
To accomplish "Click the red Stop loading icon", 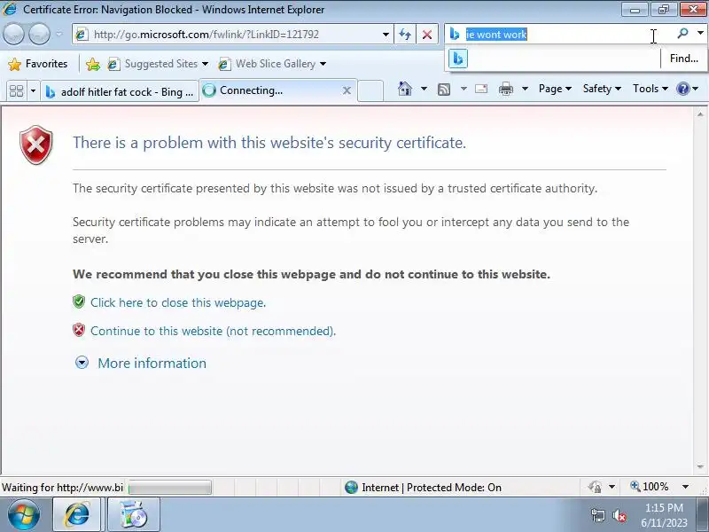I will pos(427,35).
